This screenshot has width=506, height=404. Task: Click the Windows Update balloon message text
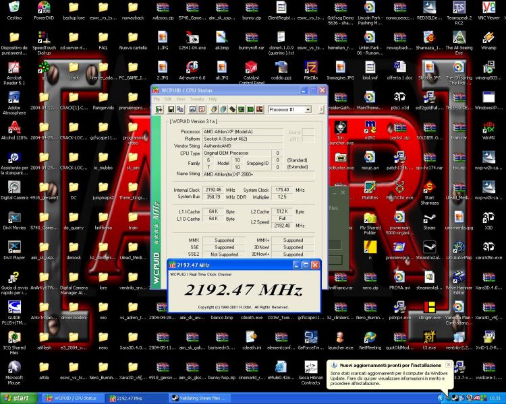coord(389,378)
